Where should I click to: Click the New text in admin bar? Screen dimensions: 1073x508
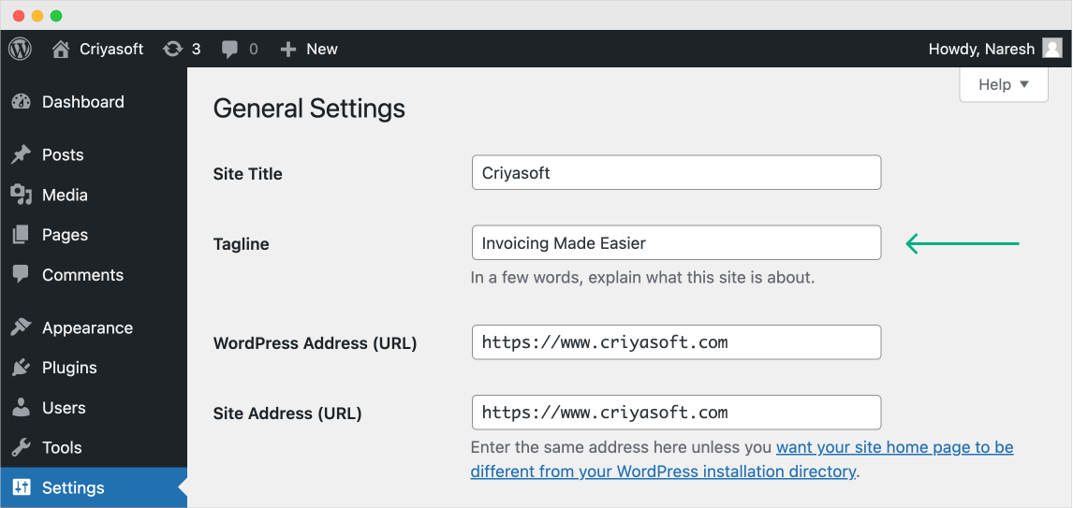pos(322,50)
